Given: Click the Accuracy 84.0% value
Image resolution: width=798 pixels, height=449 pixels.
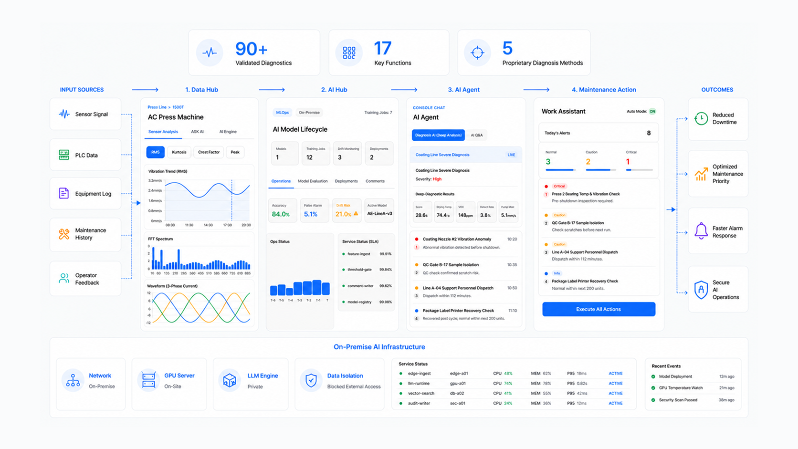Looking at the screenshot, I should coord(281,214).
